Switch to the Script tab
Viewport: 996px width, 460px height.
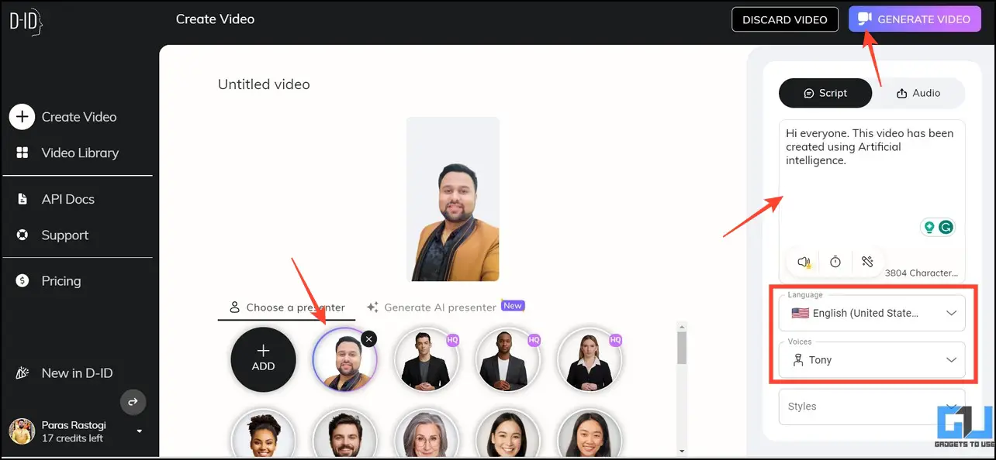[825, 93]
